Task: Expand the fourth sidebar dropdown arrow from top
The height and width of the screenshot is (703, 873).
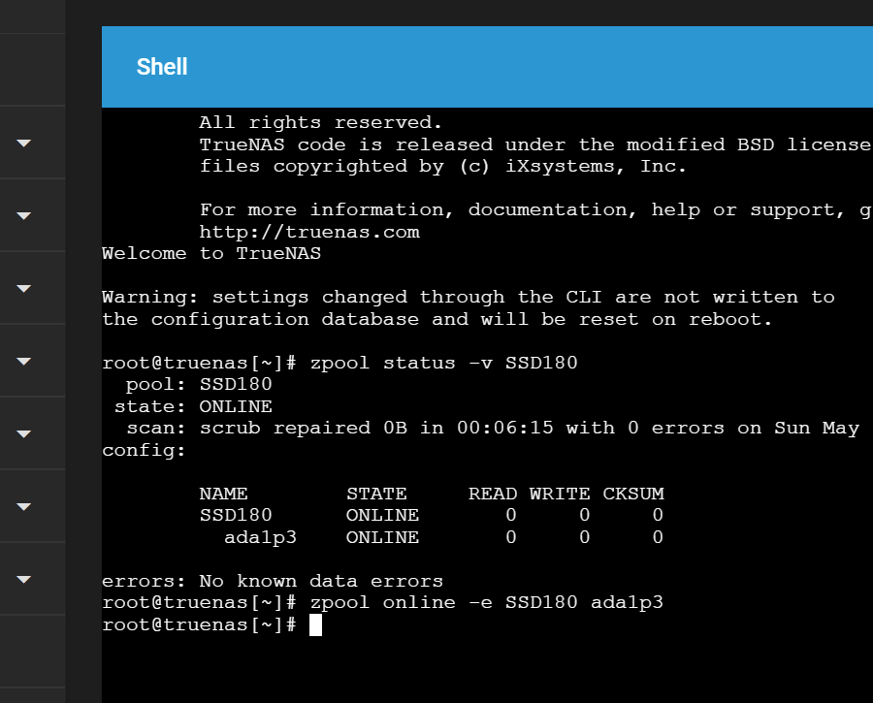Action: pos(23,362)
